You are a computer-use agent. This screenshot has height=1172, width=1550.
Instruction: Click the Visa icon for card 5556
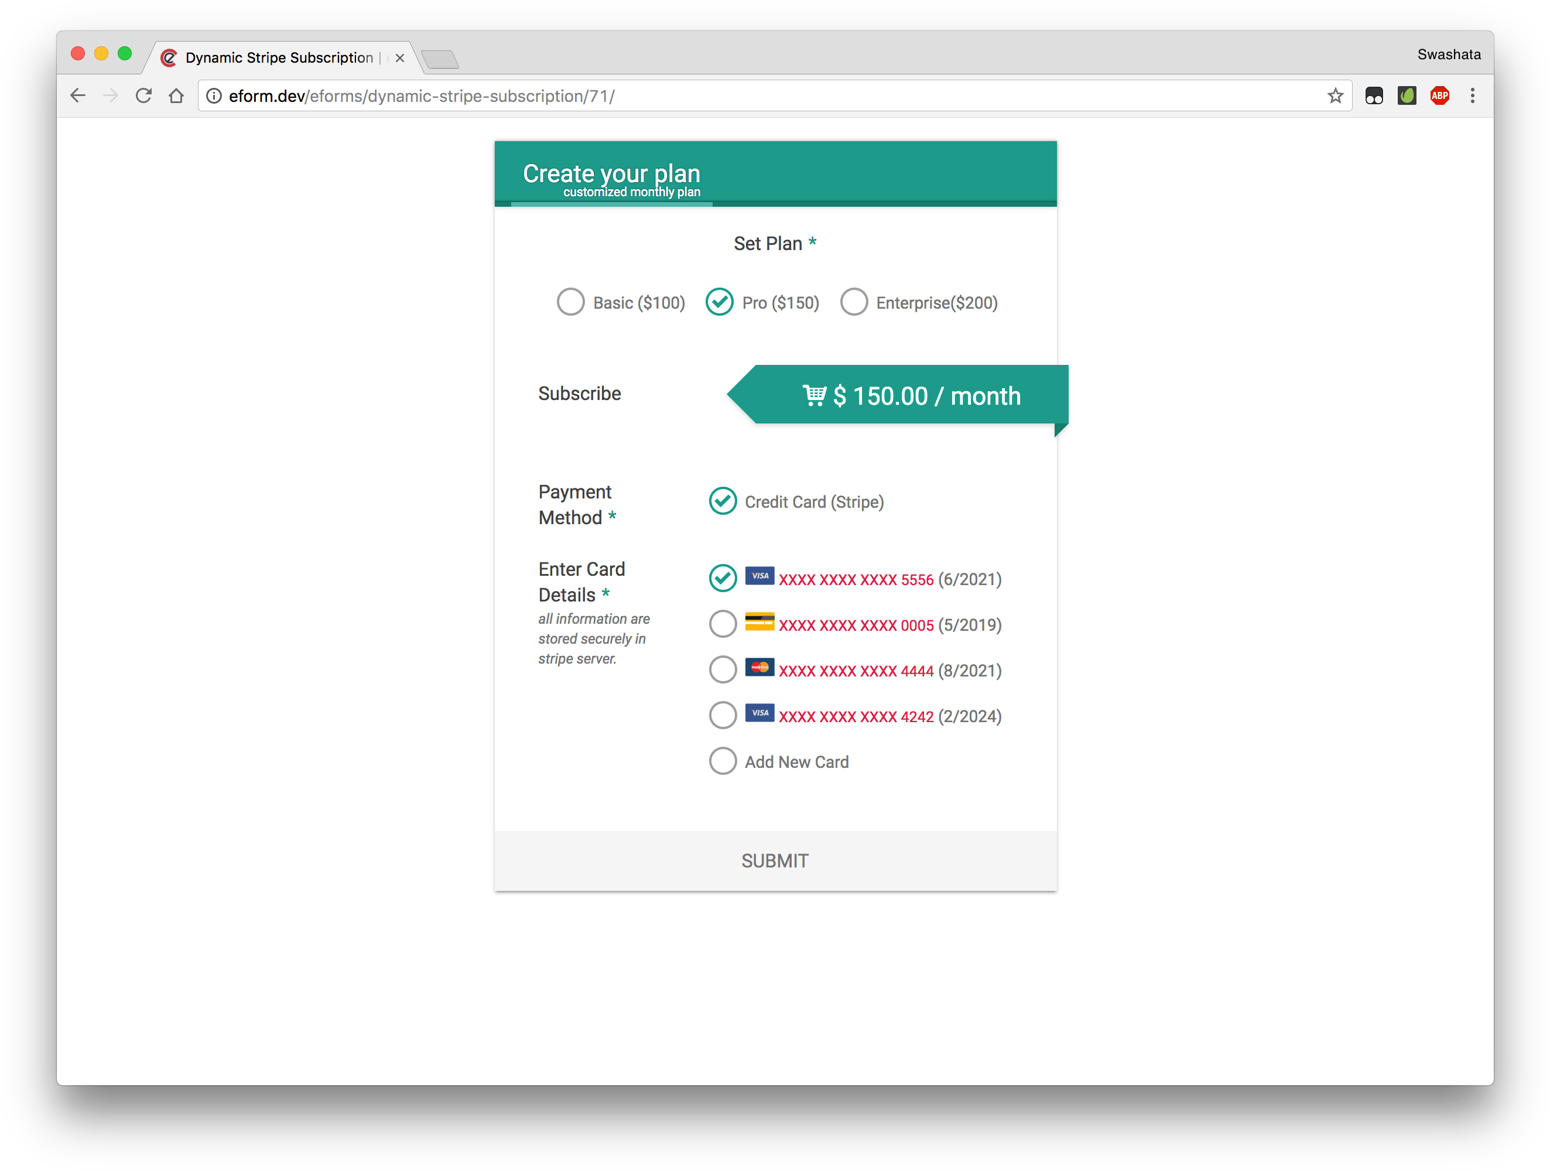[x=759, y=576]
